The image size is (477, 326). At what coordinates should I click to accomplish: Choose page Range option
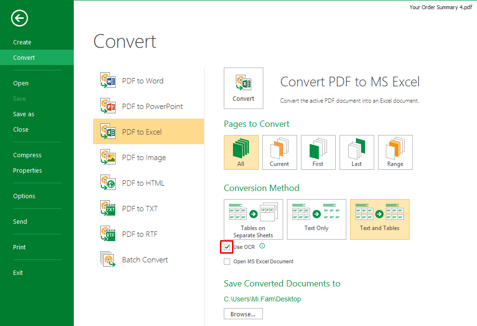coord(395,152)
